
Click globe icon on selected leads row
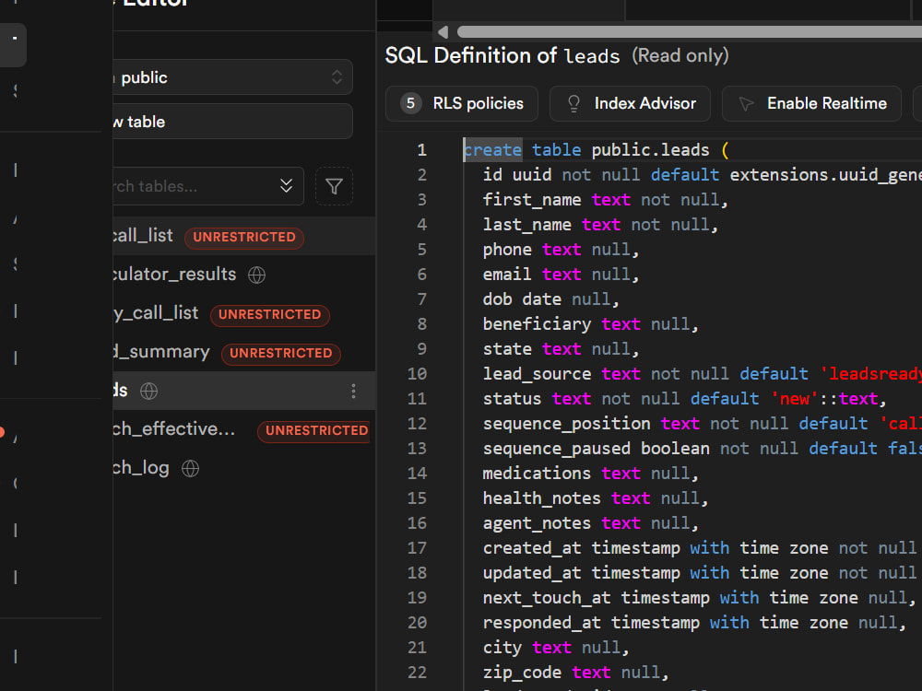tap(148, 392)
